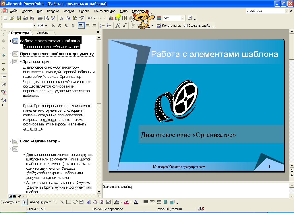The width and height of the screenshot is (294, 213).
Task: Undo the last action
Action: point(90,18)
